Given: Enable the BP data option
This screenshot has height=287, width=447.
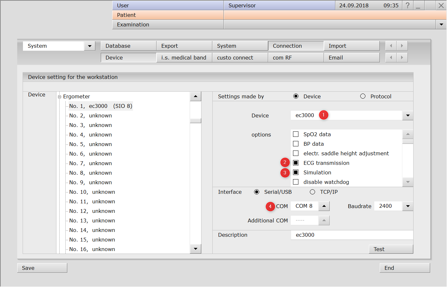Looking at the screenshot, I should coord(296,144).
